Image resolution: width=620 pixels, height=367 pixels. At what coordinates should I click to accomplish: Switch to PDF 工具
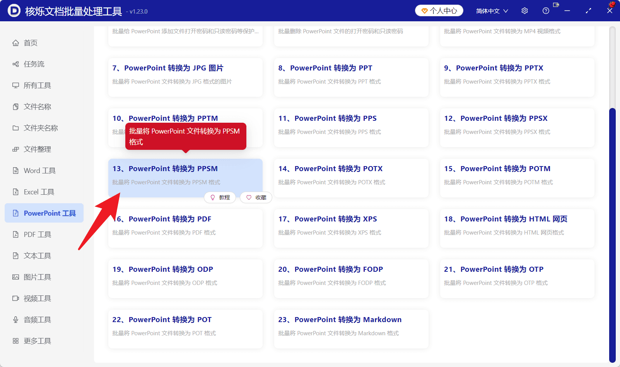[44, 235]
